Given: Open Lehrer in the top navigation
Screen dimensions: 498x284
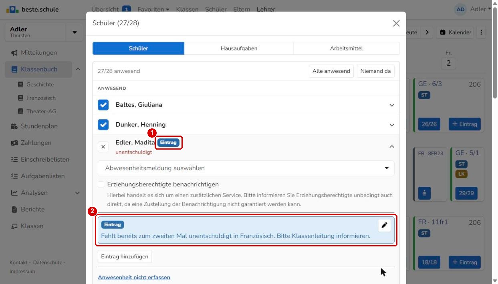Looking at the screenshot, I should [266, 9].
